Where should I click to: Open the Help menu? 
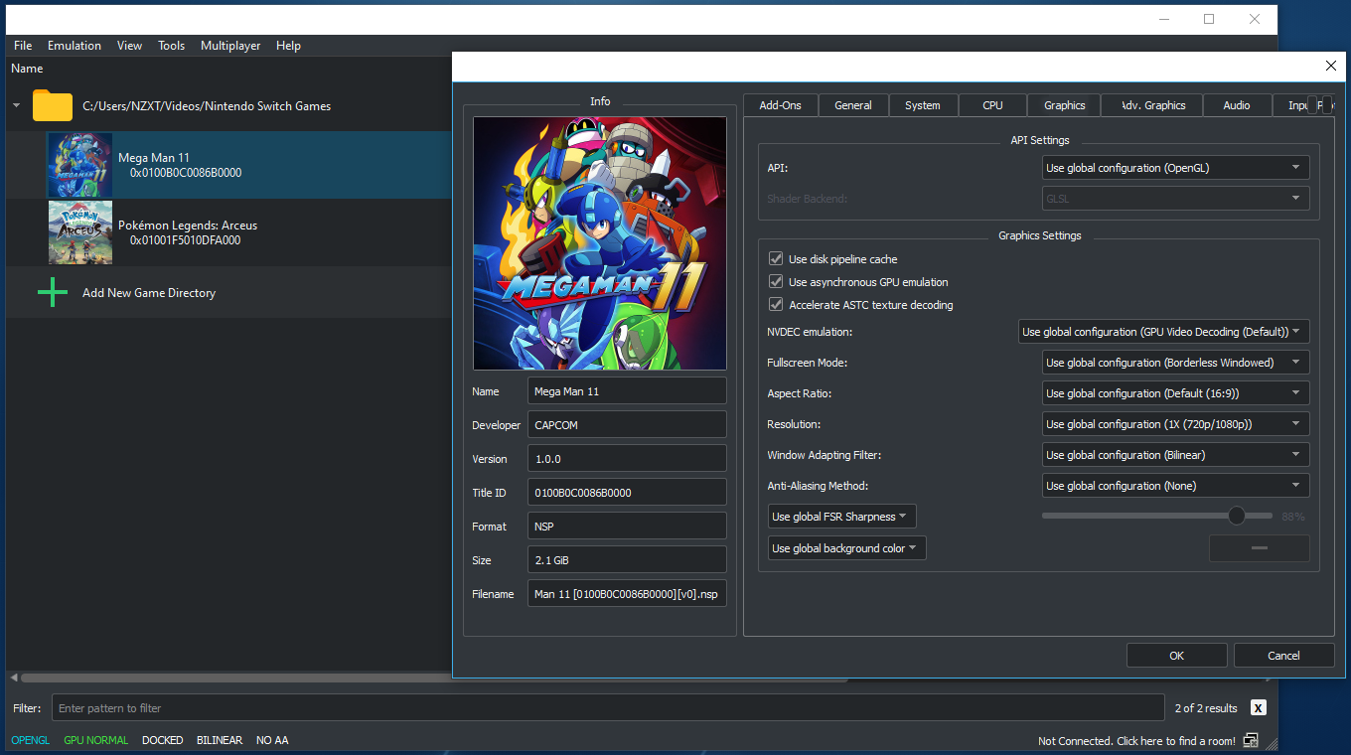point(288,46)
